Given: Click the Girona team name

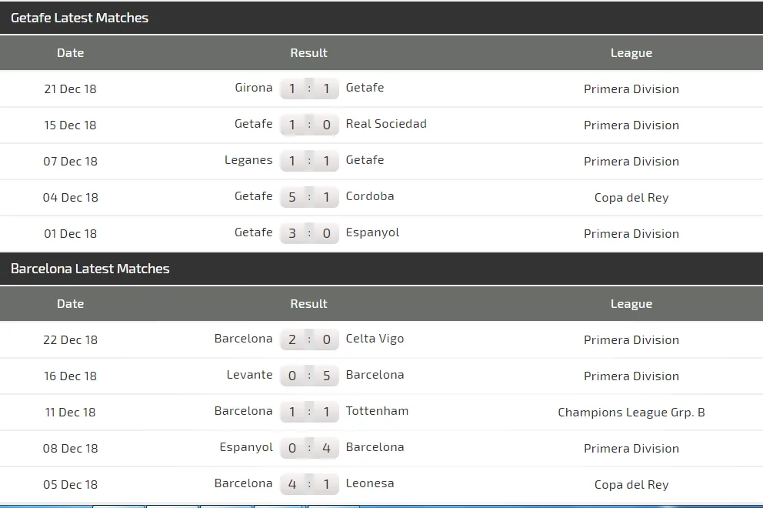Looking at the screenshot, I should [254, 88].
